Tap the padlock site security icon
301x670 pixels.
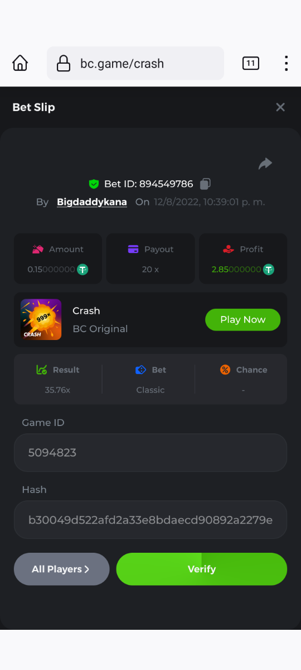64,63
